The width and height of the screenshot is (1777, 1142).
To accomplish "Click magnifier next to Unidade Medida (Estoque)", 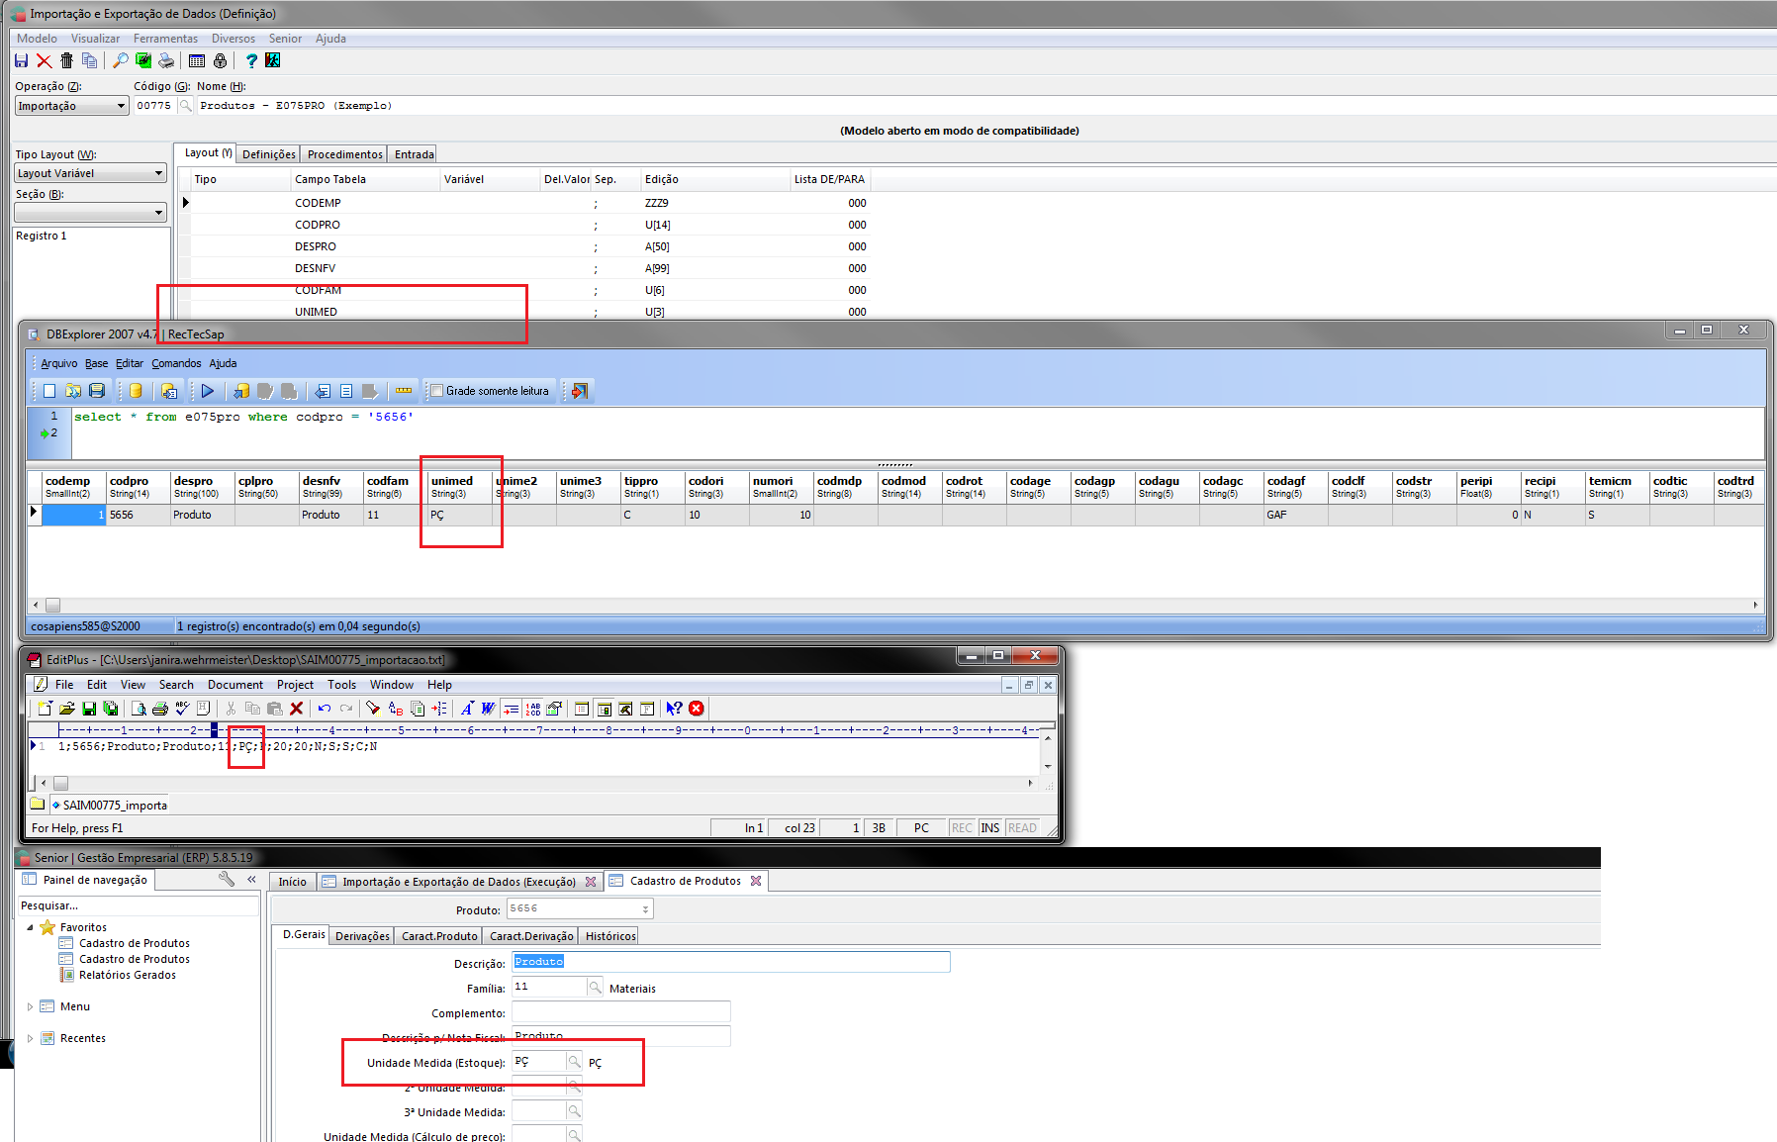I will (574, 1062).
